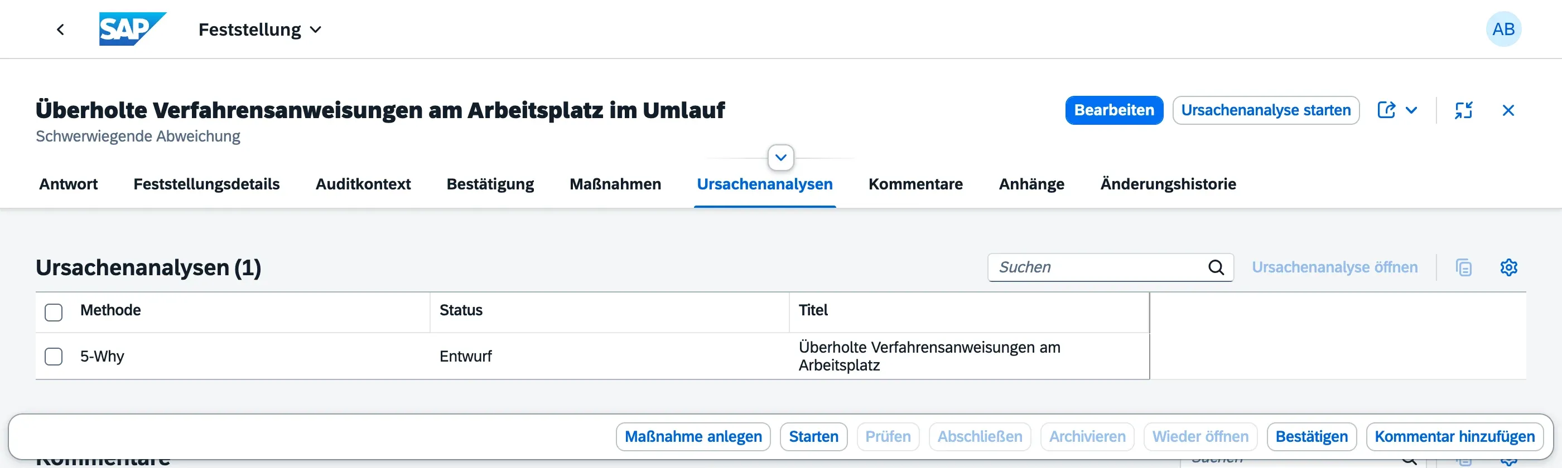
Task: Switch to the Feststellungsdetails tab
Action: (206, 184)
